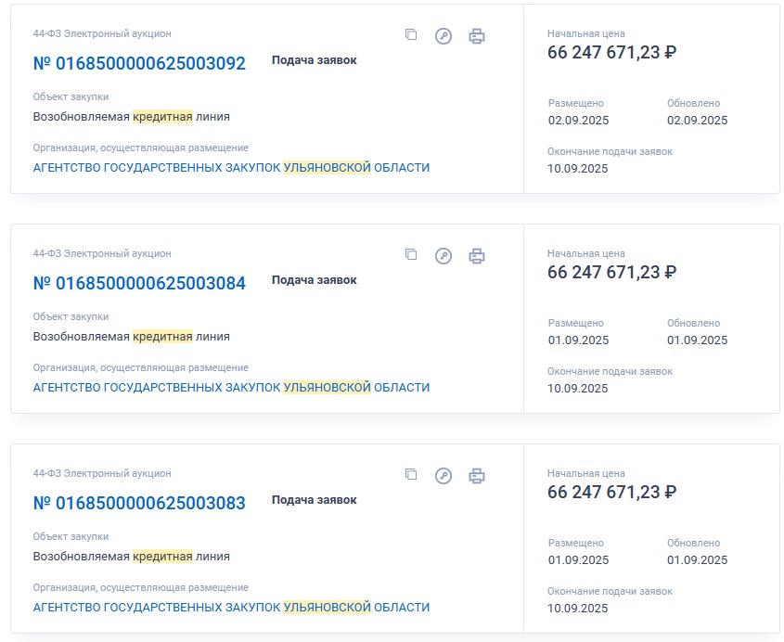Screen dimensions: 784x642
Task: Click the copy icon for tender ending 3083
Action: tap(411, 474)
